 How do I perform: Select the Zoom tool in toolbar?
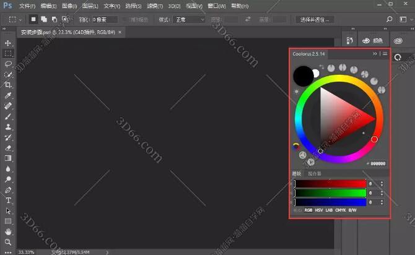click(x=9, y=242)
